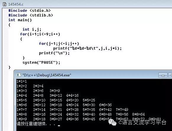Screen dimensions: 172x131
Task: Click the inner for(j=1;j<=i;j++) loop line
Action: (59, 44)
